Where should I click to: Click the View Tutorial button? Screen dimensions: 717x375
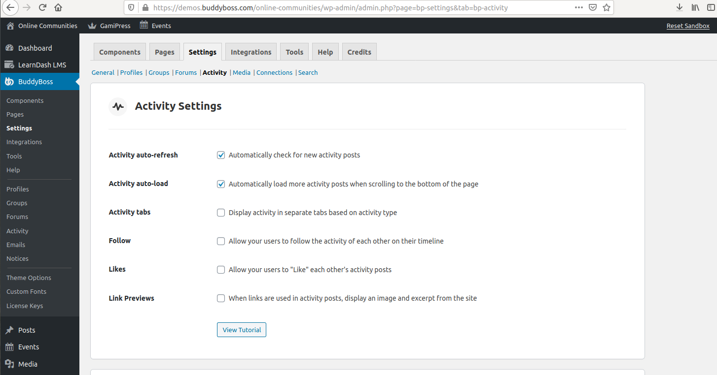click(242, 330)
